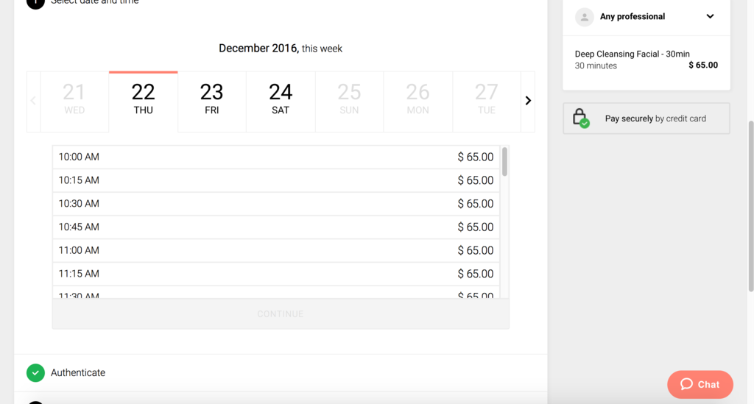754x404 pixels.
Task: Select Friday 23 date tab
Action: coord(212,102)
